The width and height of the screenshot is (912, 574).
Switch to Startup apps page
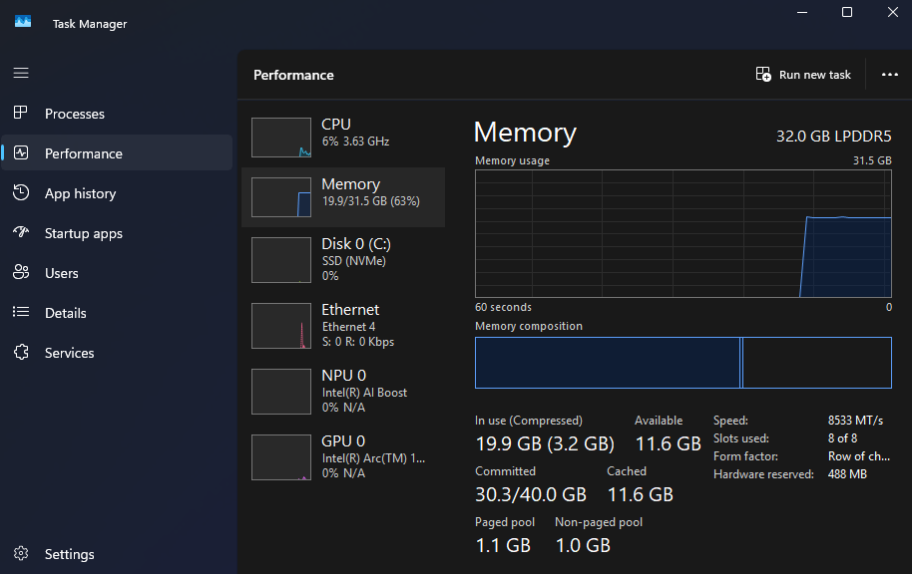[x=117, y=233]
